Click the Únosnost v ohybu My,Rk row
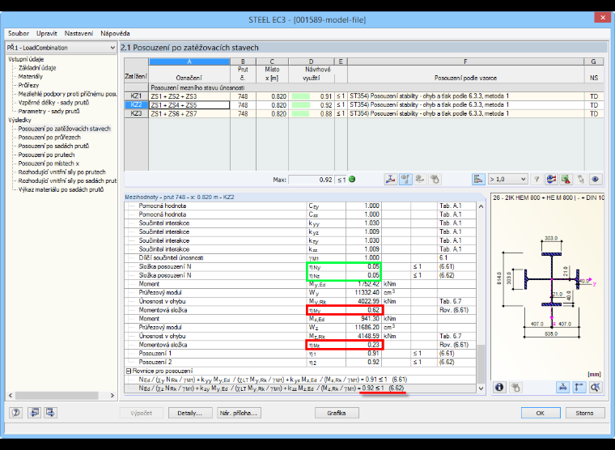The image size is (615, 450). pyautogui.click(x=300, y=301)
